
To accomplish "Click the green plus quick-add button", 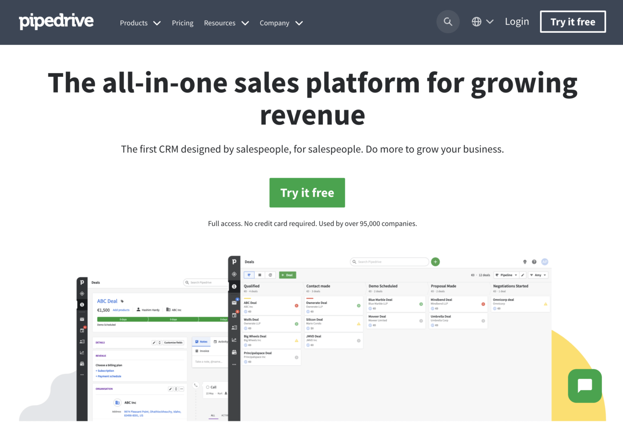I will (x=436, y=262).
